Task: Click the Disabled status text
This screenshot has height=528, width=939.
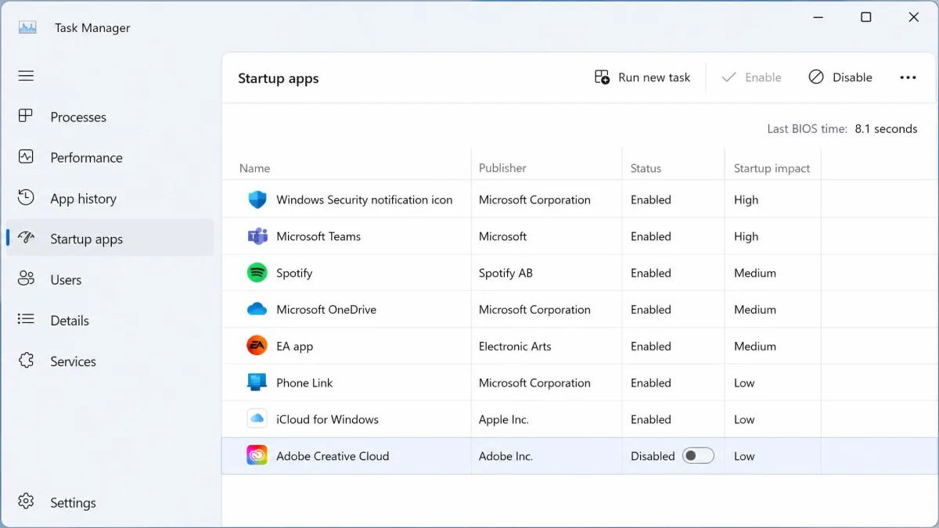Action: tap(653, 456)
